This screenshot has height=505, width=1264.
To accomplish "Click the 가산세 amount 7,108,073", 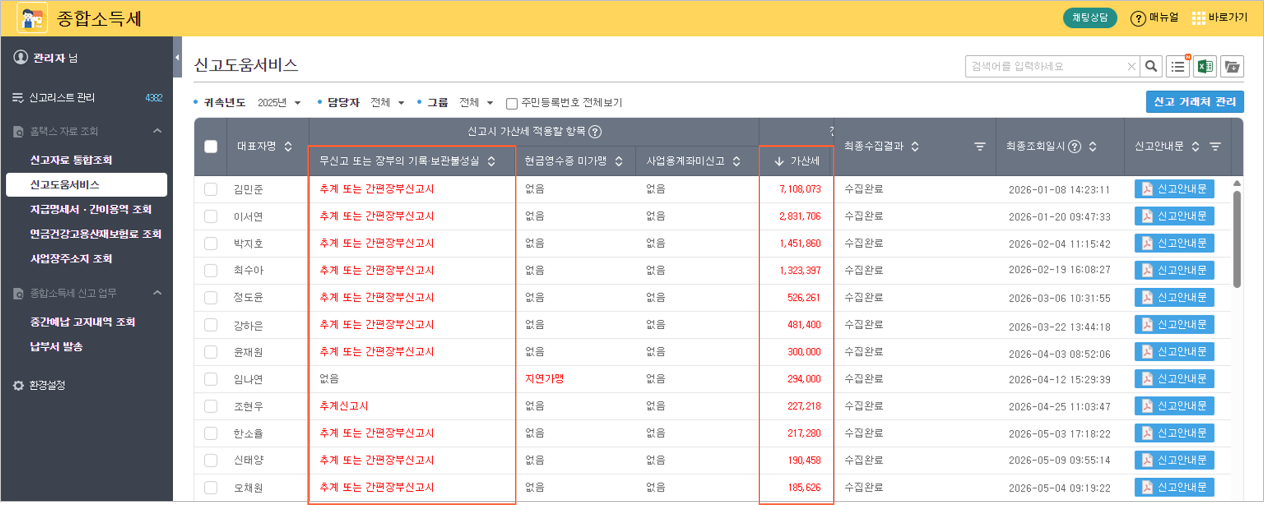I will (x=800, y=189).
